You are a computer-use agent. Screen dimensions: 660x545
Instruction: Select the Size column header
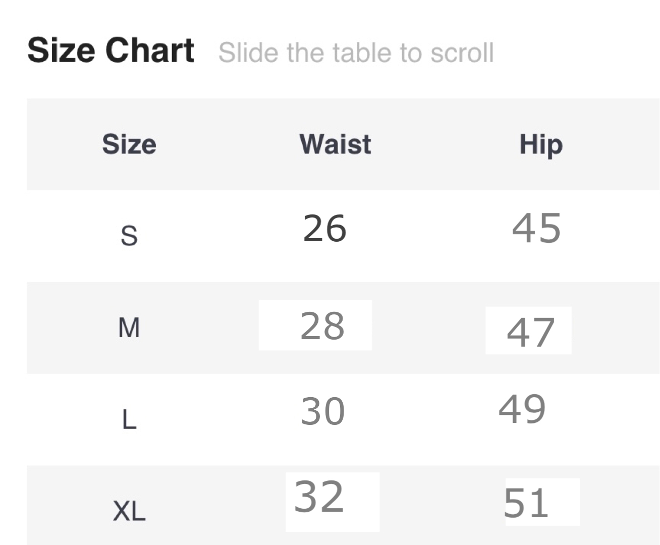coord(129,144)
